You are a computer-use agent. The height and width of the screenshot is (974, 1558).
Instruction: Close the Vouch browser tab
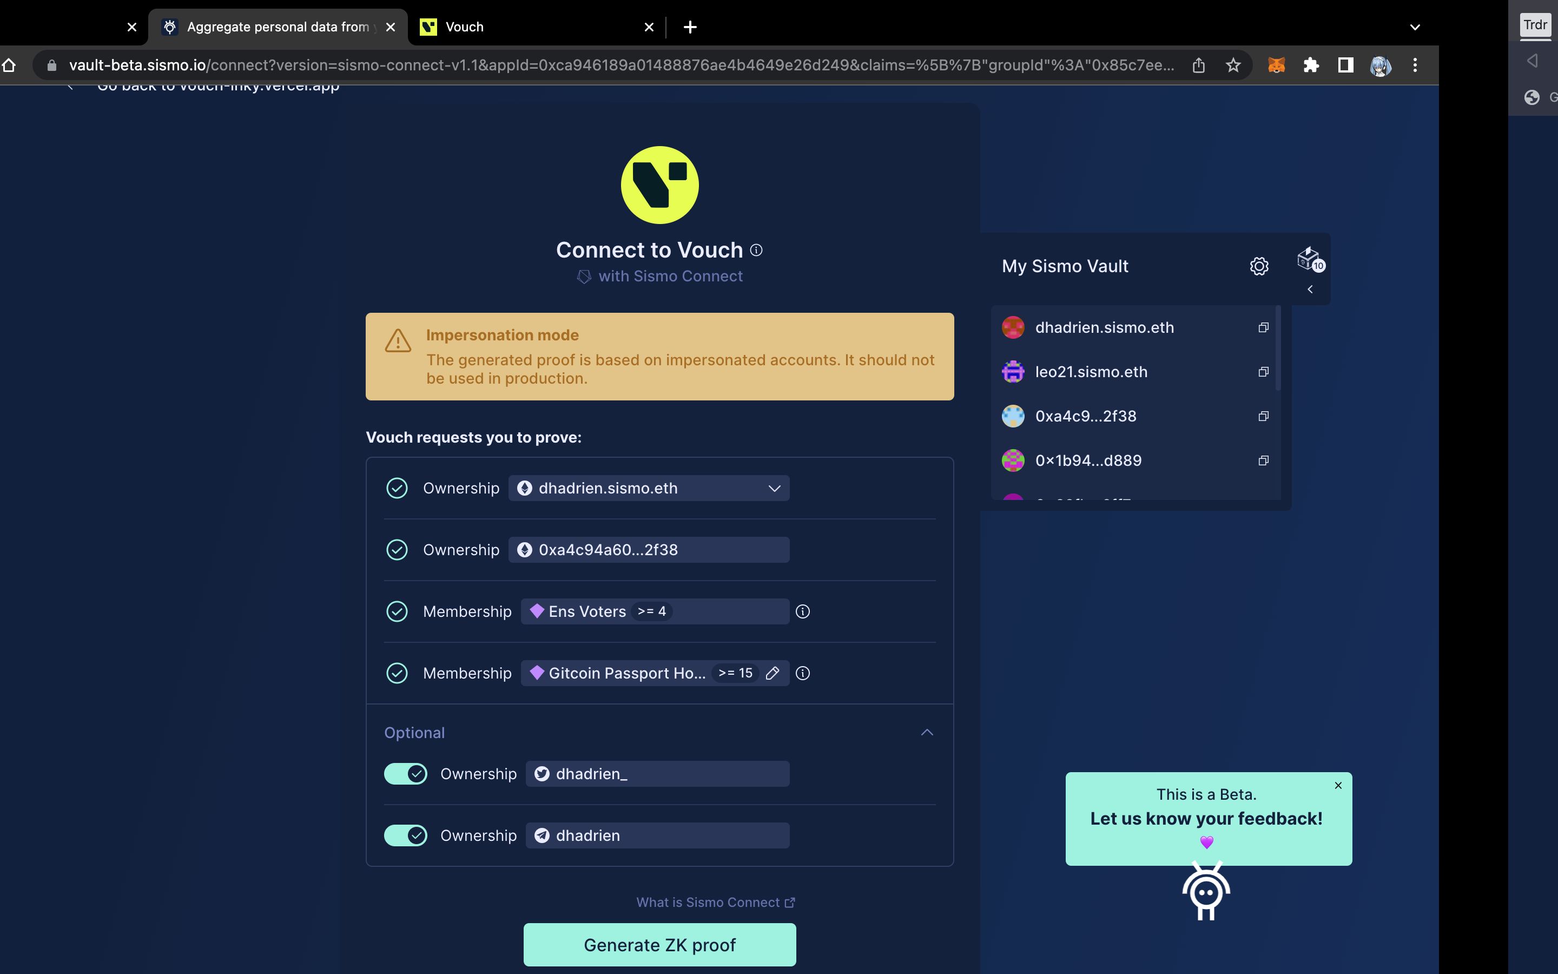click(649, 27)
